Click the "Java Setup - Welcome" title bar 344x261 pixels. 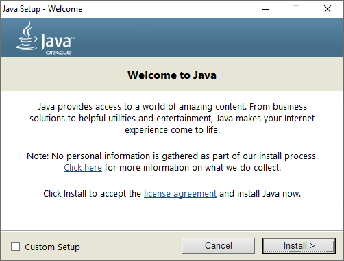[x=42, y=9]
